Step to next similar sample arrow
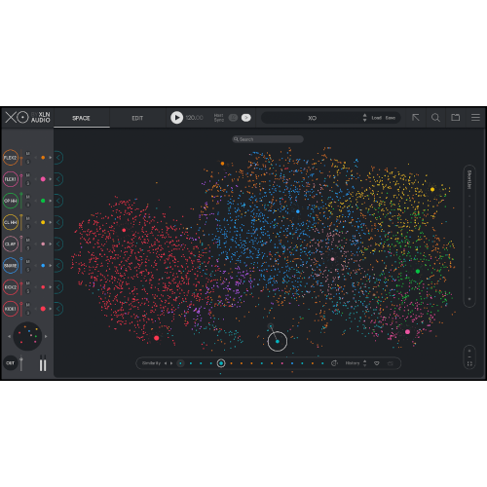Screen dimensions: 487x487 point(171,363)
